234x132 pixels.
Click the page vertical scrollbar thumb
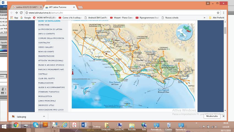(225, 30)
